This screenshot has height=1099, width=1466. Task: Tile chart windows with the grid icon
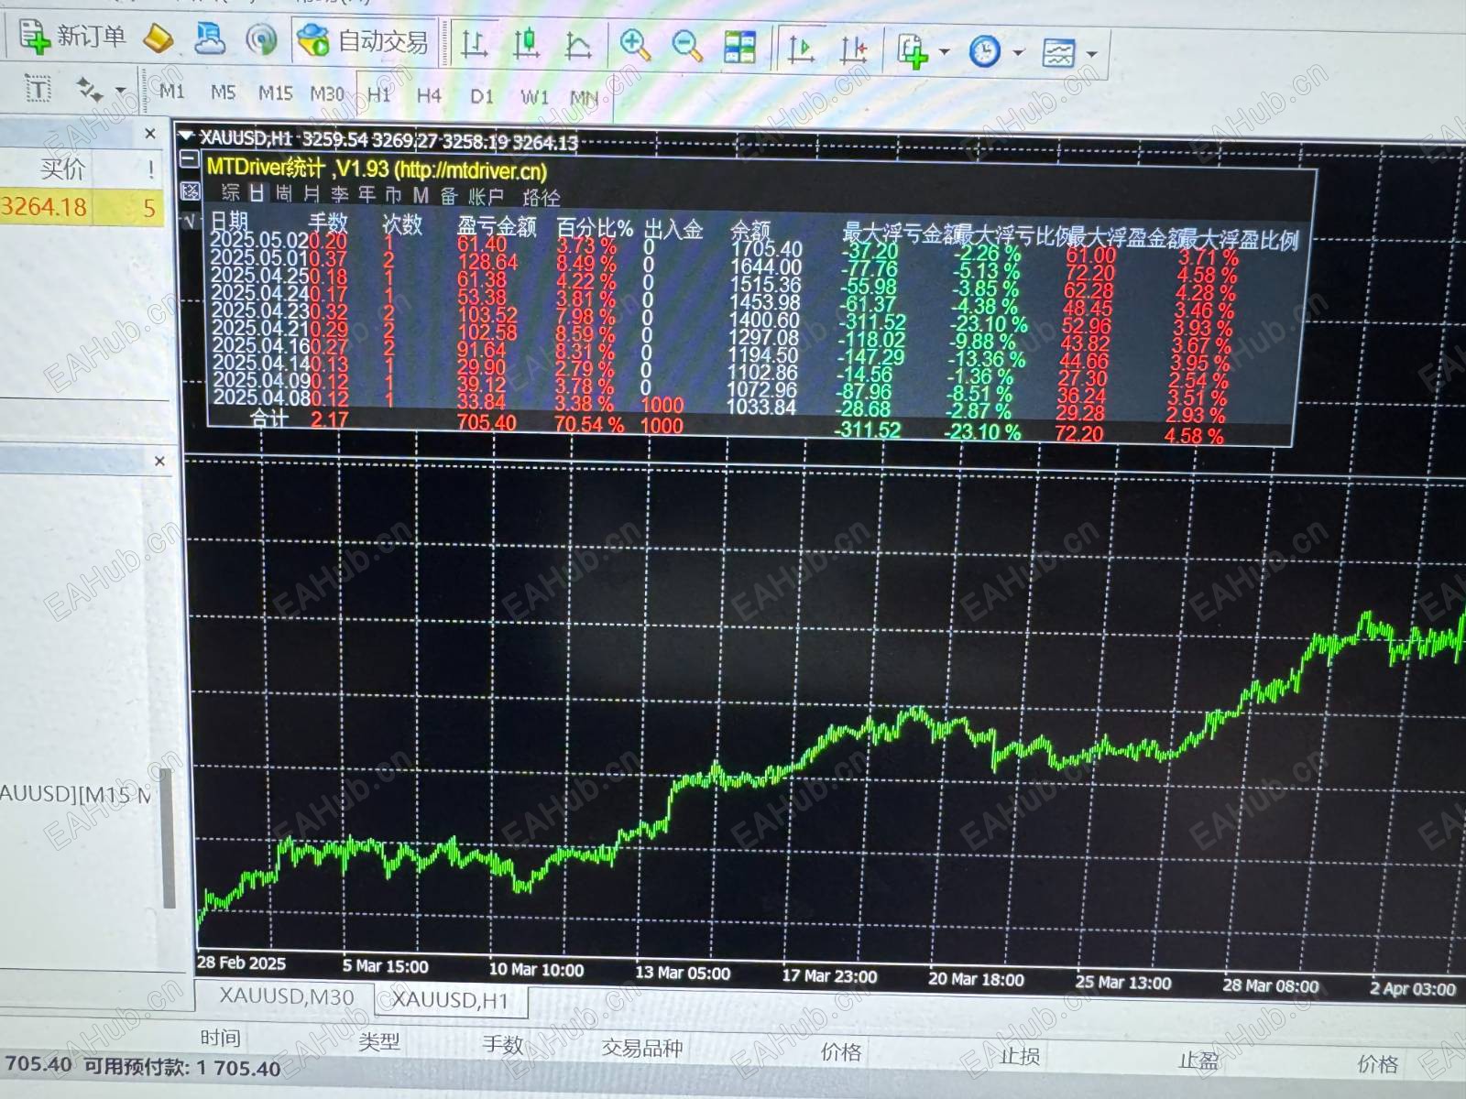(x=739, y=47)
